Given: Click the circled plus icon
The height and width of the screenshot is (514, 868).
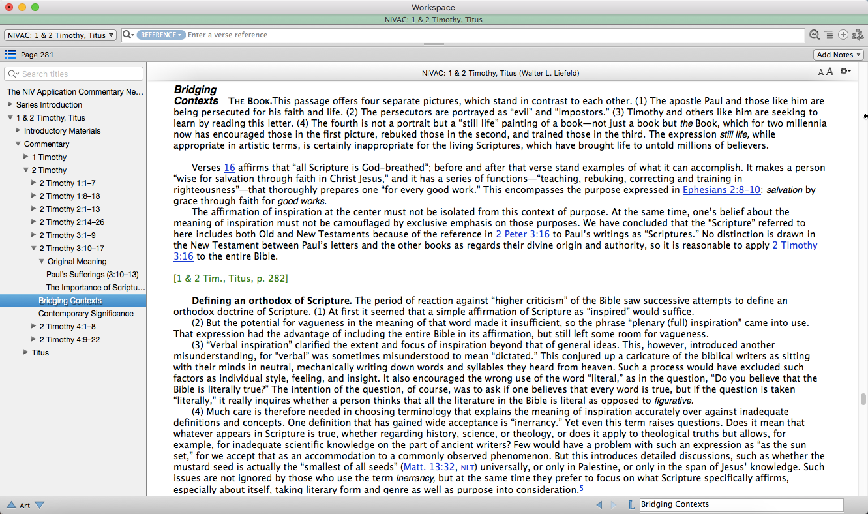Looking at the screenshot, I should coord(843,35).
